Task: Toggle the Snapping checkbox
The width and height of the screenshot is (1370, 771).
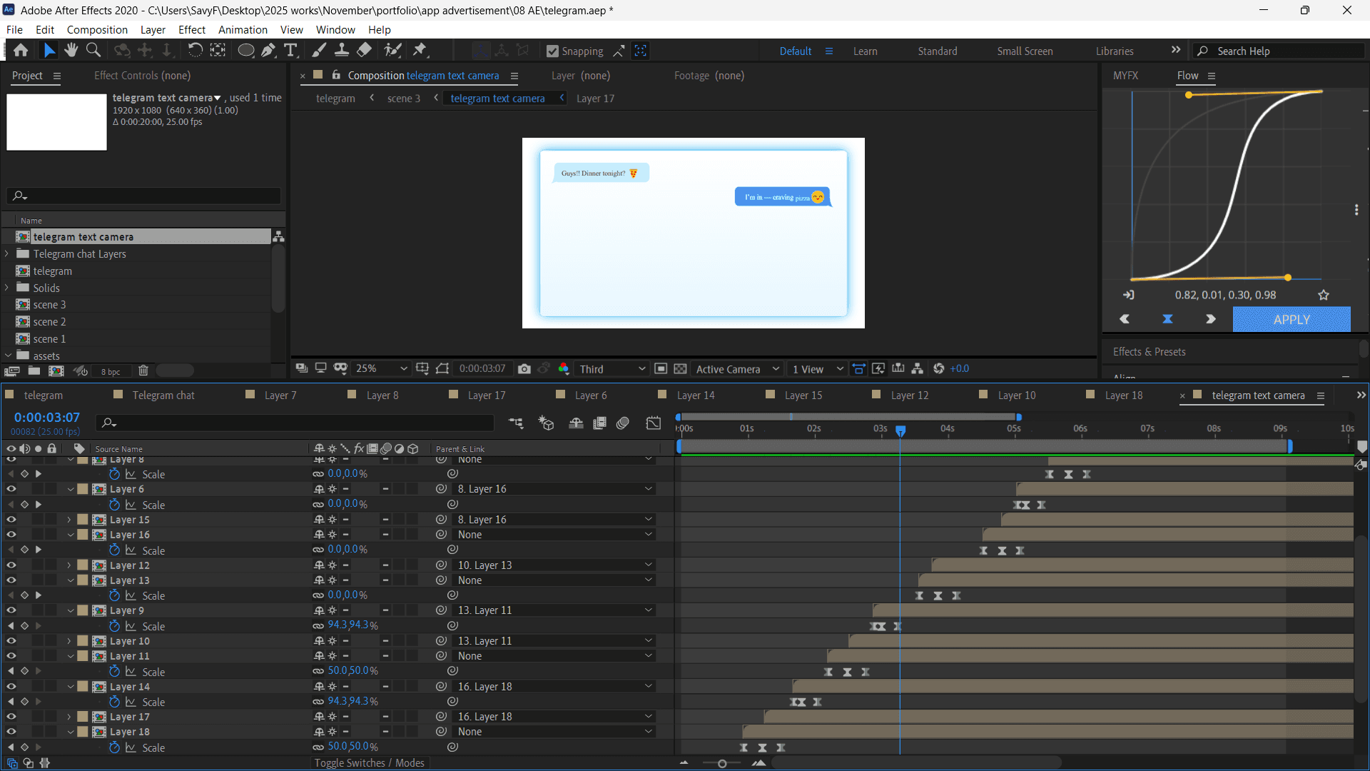Action: click(552, 51)
